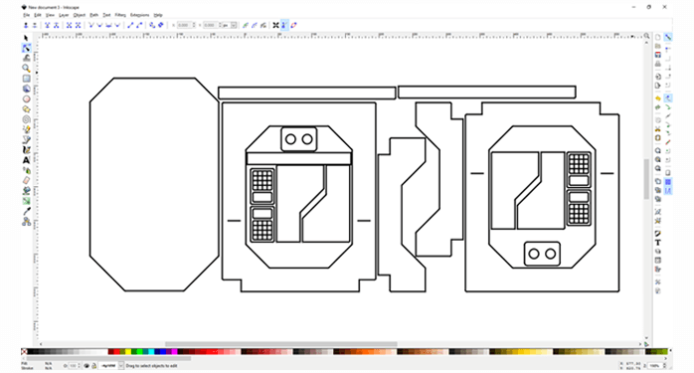Click Save document icon

[x=657, y=55]
